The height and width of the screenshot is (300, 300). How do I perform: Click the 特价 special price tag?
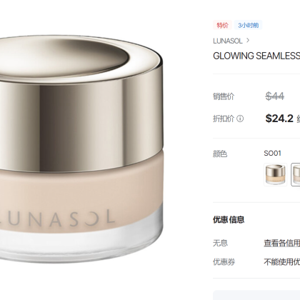[222, 25]
